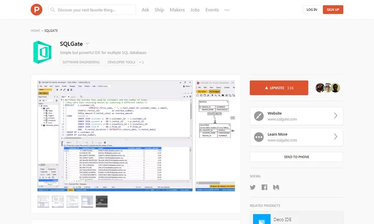Click the SQLGate product logo
374x224 pixels.
click(x=42, y=52)
